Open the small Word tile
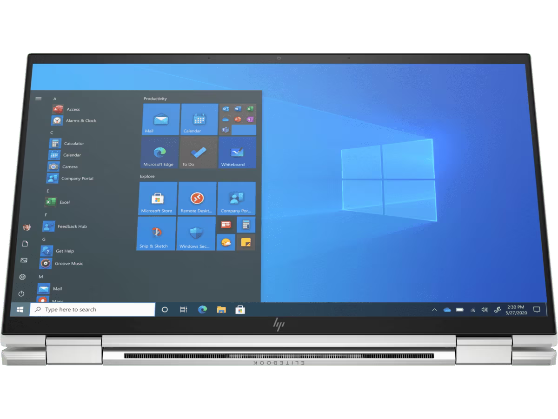Screen dimensions: 558x419 click(238, 108)
